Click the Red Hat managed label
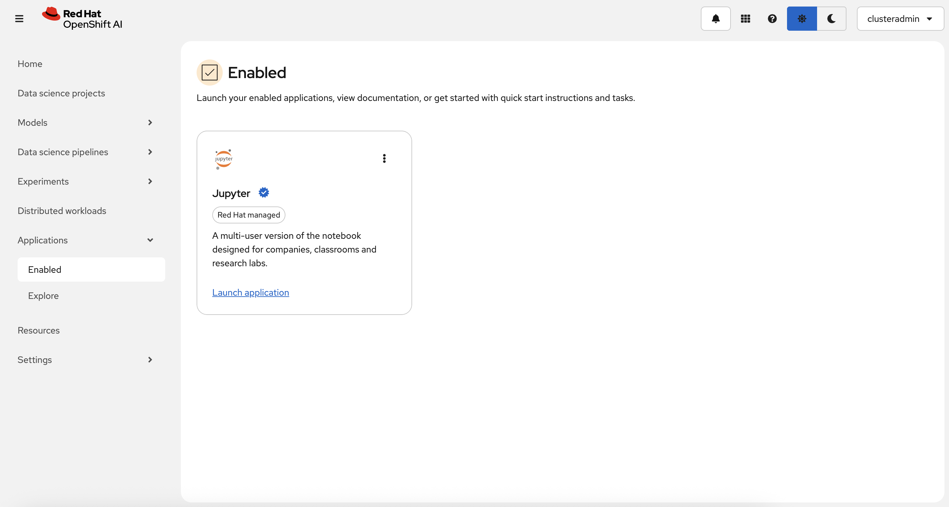 point(249,215)
